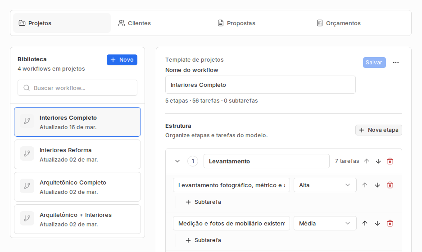This screenshot has width=422, height=252.
Task: Open the Alta priority dropdown
Action: (325, 185)
